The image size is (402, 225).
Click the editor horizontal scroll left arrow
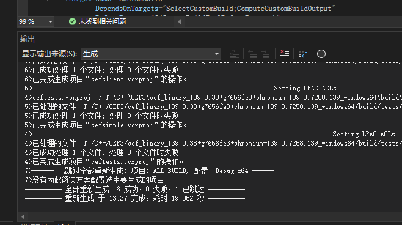(x=179, y=22)
